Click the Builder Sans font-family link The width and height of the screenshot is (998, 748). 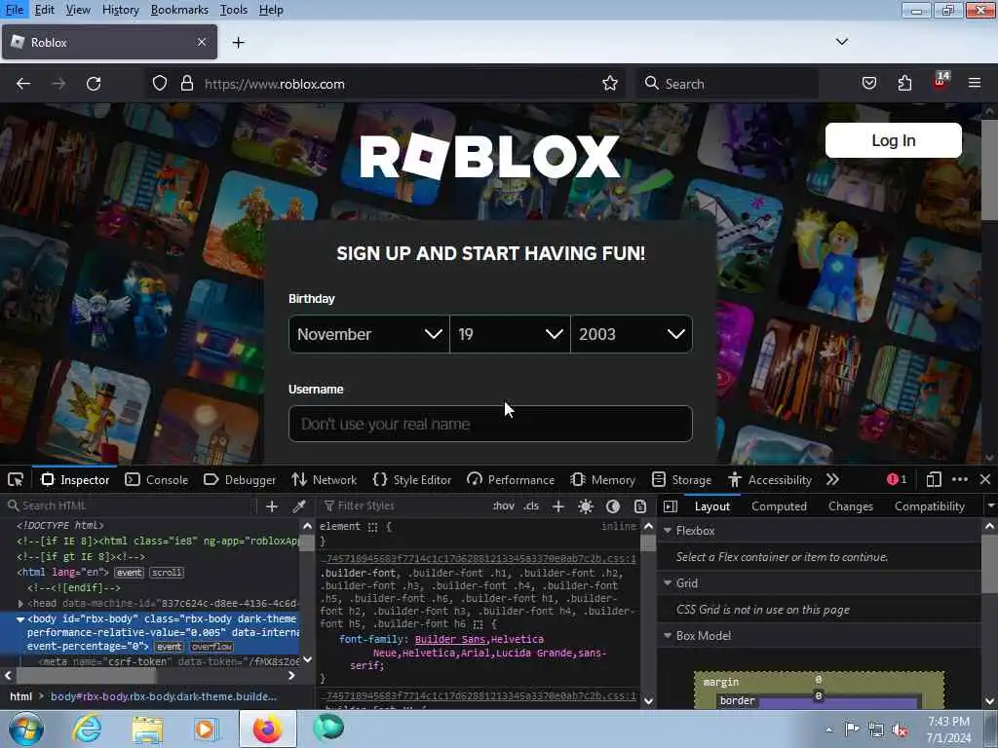(450, 639)
